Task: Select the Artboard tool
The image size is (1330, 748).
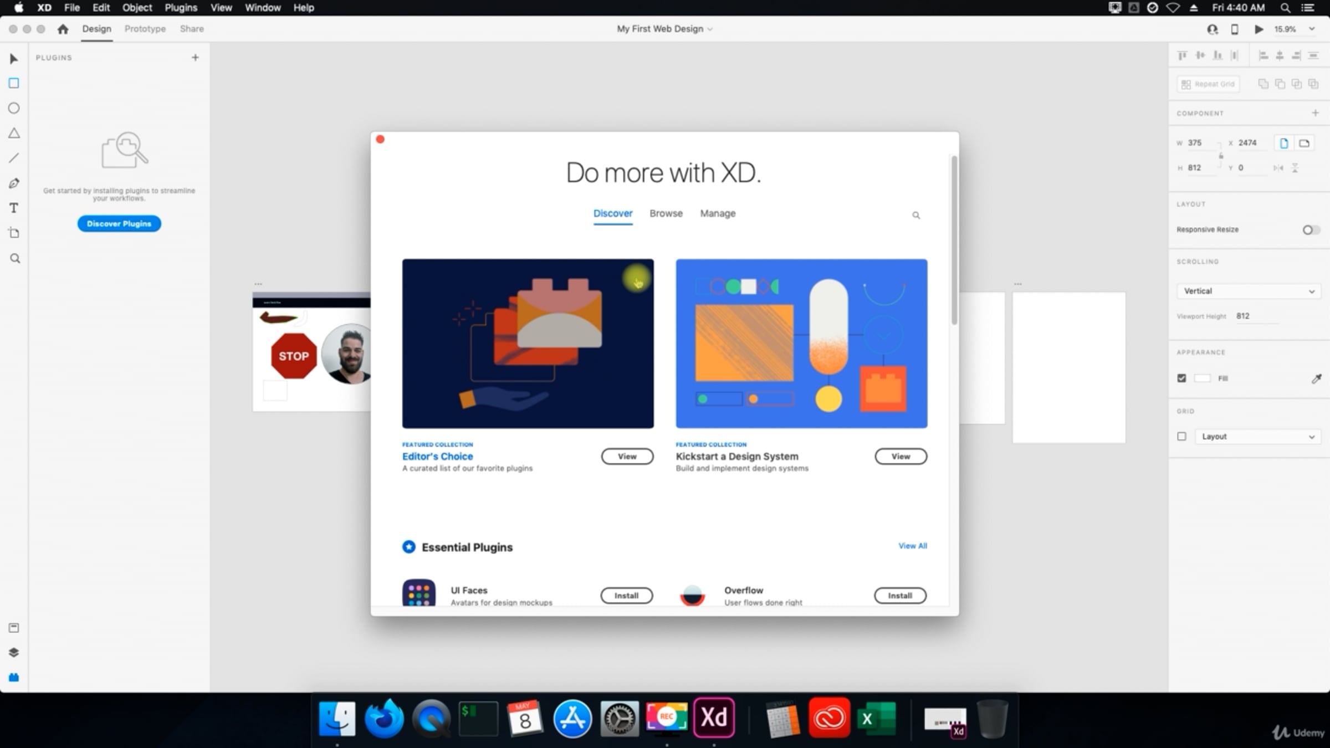Action: coord(14,233)
